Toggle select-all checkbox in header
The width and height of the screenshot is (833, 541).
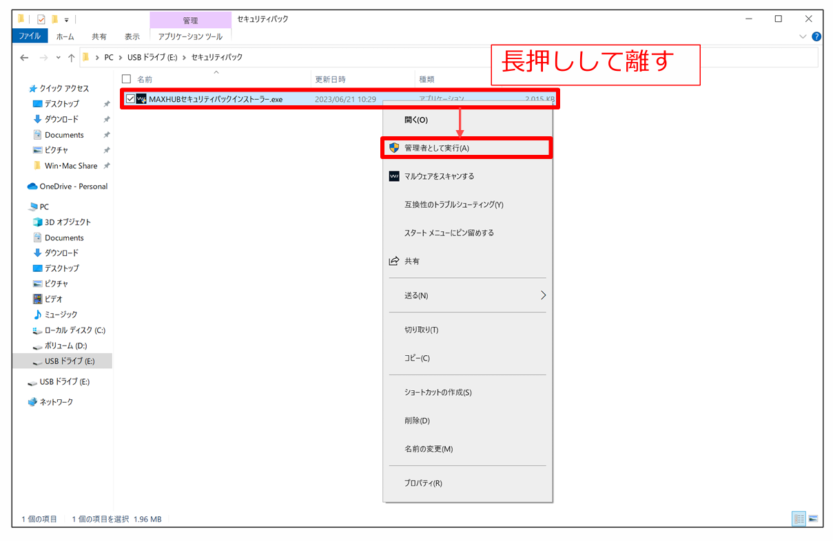[x=126, y=79]
